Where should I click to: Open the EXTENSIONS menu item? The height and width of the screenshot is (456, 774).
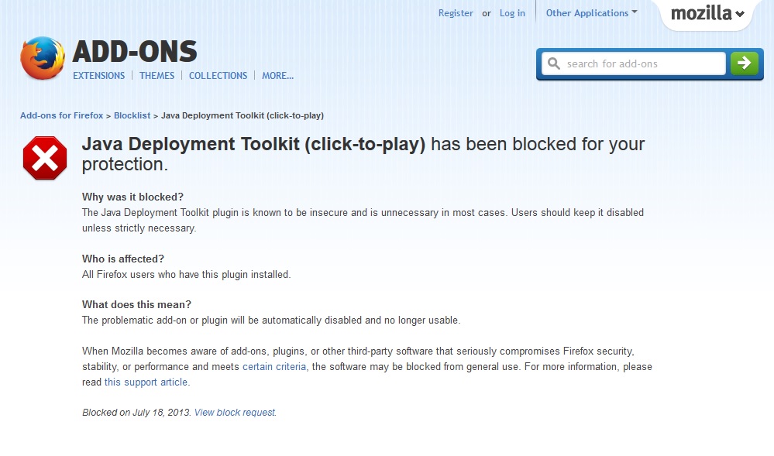[98, 76]
